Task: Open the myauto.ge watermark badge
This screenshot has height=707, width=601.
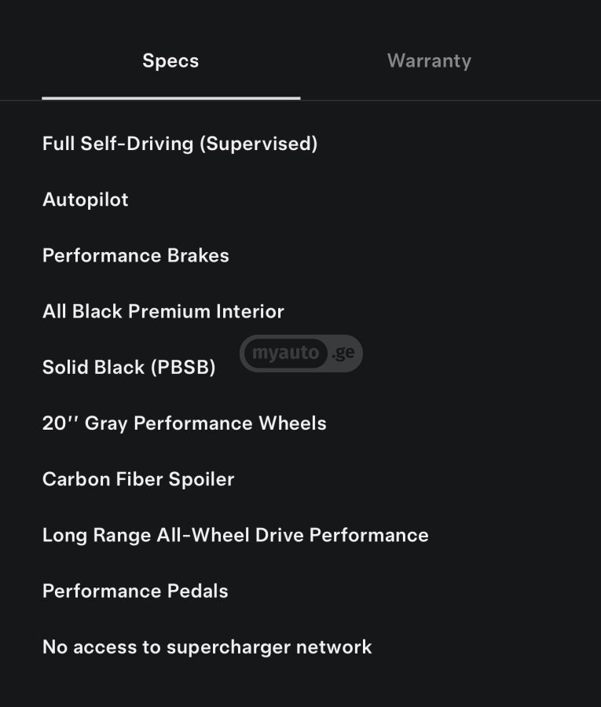Action: [301, 352]
